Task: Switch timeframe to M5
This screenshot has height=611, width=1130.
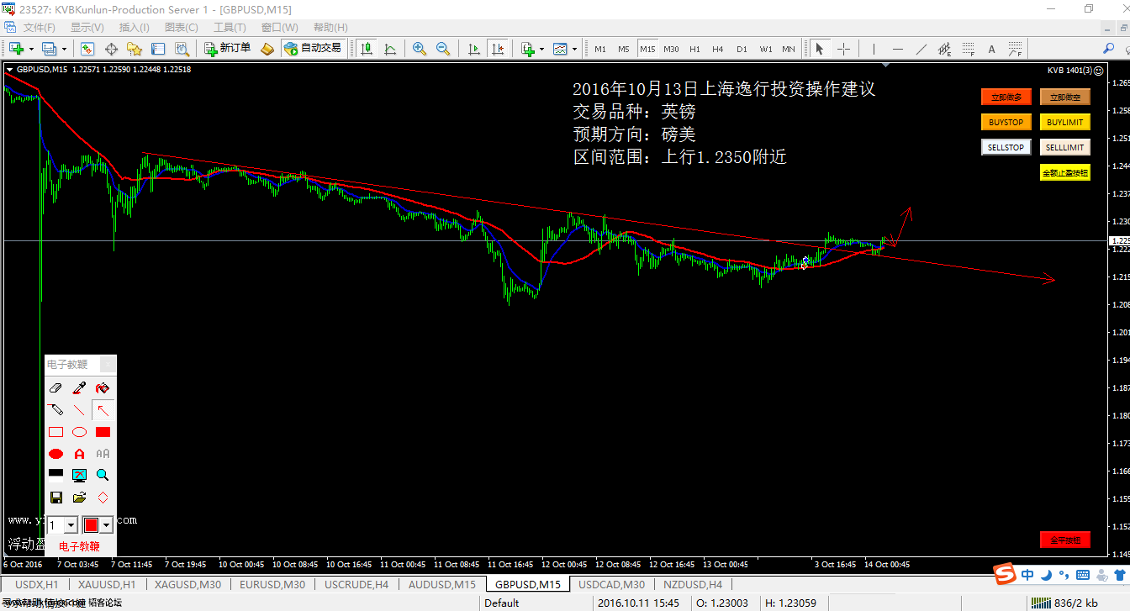Action: click(624, 49)
